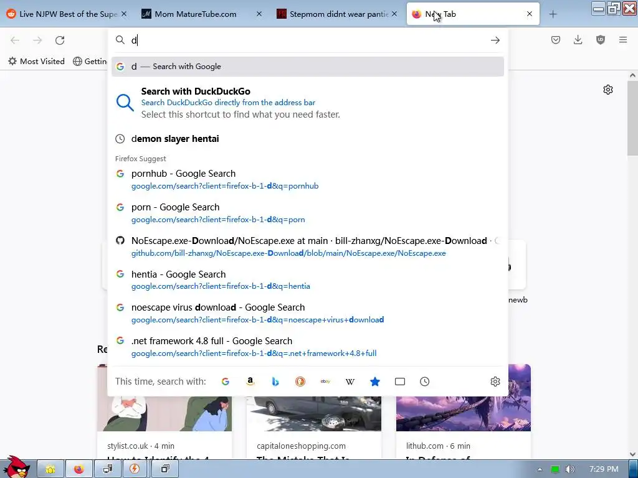This screenshot has width=638, height=478.
Task: Open the new tab page personalize gear
Action: click(608, 90)
